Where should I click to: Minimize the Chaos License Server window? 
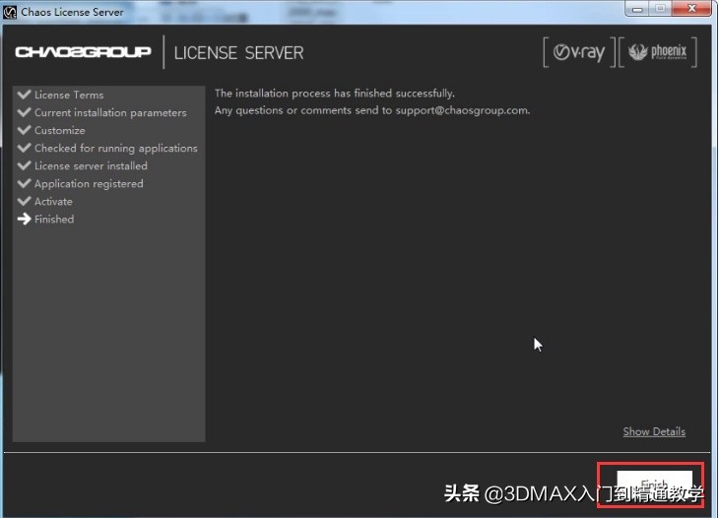637,8
